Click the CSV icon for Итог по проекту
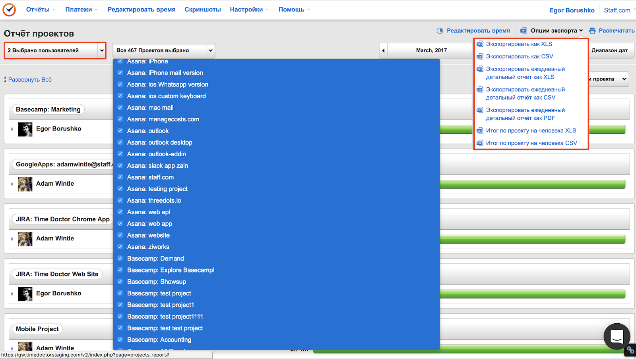The height and width of the screenshot is (359, 636). tap(480, 143)
